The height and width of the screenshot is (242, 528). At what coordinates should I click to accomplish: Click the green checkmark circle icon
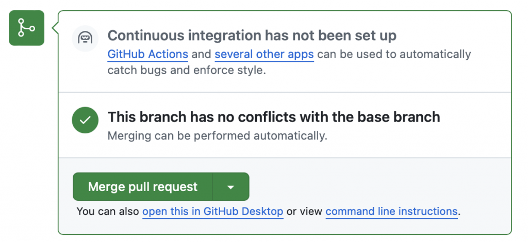85,120
